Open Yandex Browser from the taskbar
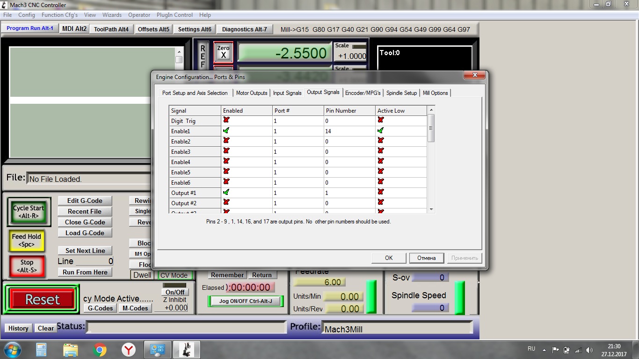The width and height of the screenshot is (639, 359). coord(129,350)
